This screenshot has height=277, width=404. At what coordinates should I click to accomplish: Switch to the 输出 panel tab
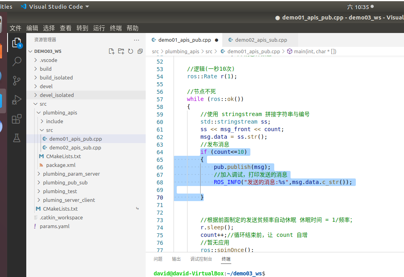(176, 258)
